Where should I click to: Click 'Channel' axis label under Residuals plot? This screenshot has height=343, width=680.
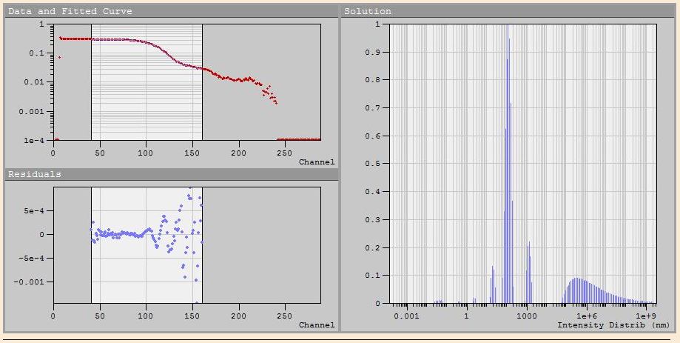click(x=317, y=324)
